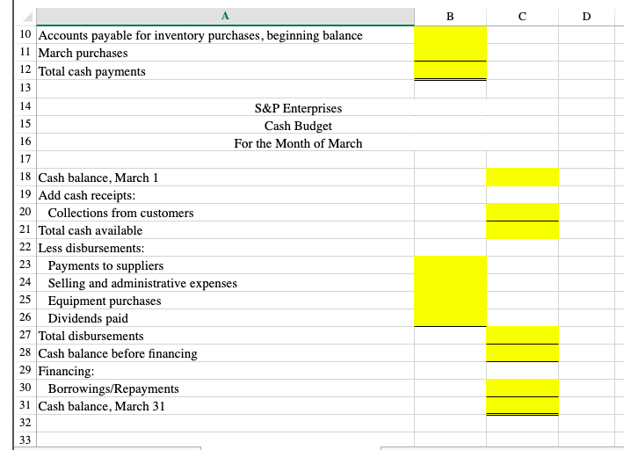Select yellow cell C28 for cash balance before financing
624x450 pixels.
click(522, 353)
